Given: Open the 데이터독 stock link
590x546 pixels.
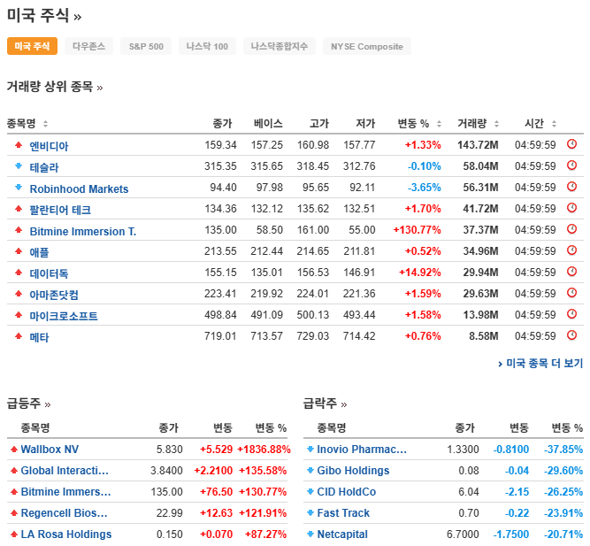Looking at the screenshot, I should tap(49, 273).
